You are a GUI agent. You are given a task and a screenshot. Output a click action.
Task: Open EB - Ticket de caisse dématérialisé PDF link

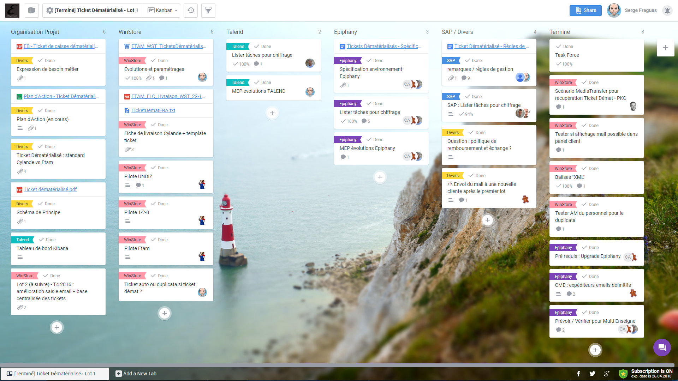[x=61, y=46]
